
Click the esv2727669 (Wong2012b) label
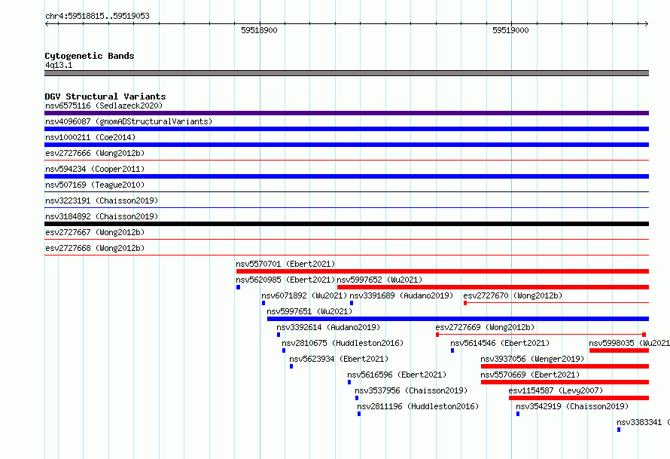pos(485,327)
